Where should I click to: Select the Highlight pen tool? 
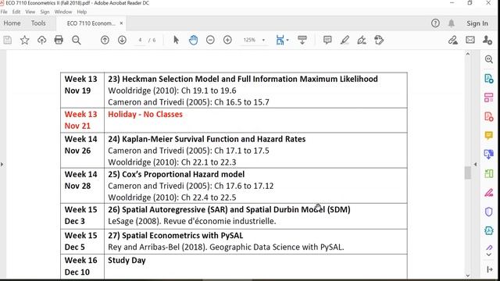pyautogui.click(x=345, y=40)
